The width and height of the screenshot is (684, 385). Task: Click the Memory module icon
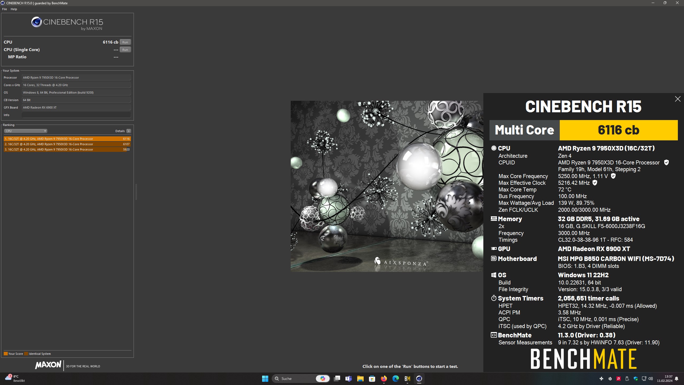494,219
